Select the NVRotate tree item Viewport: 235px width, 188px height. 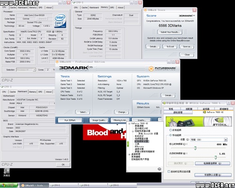click(139, 147)
